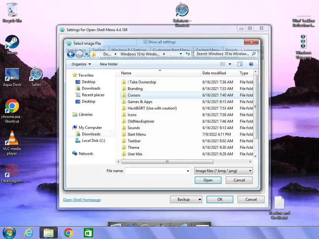Select Libraries in the navigation pane
The width and height of the screenshot is (319, 239).
pyautogui.click(x=82, y=115)
